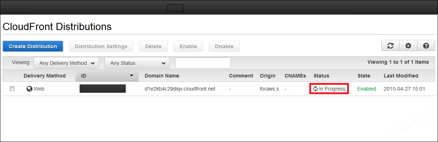Focus the filter search text box
The height and width of the screenshot is (142, 438).
coord(203,63)
